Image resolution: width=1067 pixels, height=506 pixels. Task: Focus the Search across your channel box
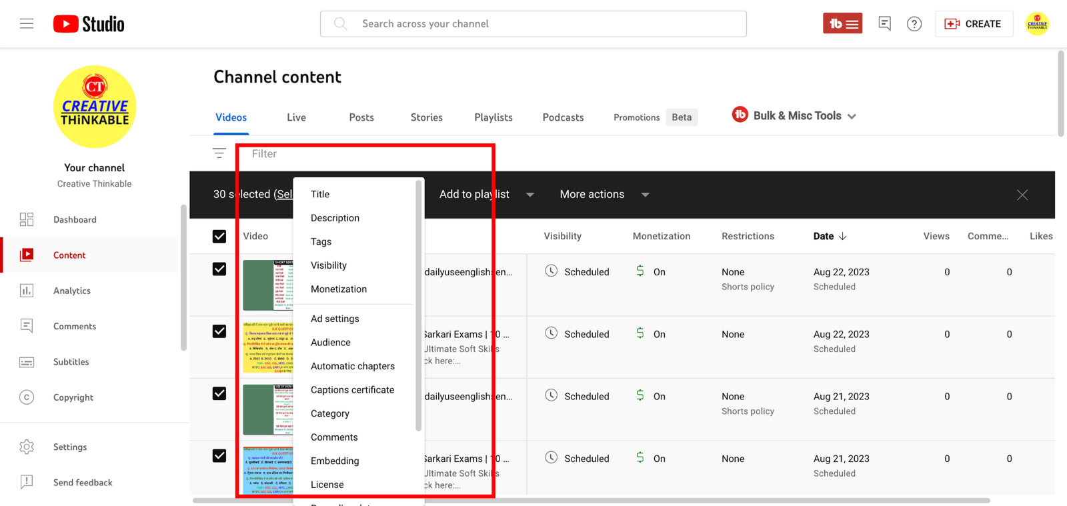click(533, 24)
